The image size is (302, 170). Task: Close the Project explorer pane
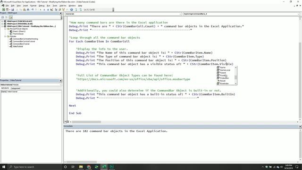point(60,13)
